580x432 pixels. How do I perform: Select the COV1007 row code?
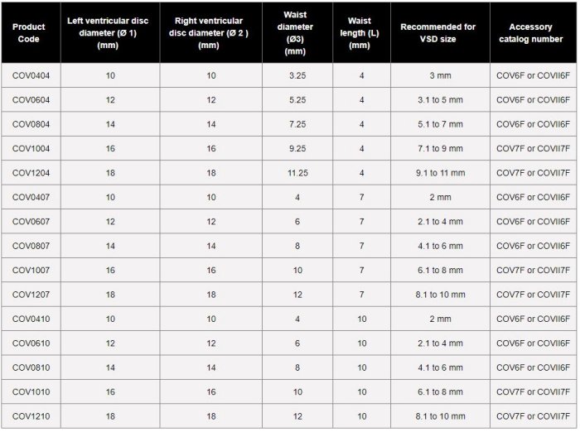tap(31, 270)
